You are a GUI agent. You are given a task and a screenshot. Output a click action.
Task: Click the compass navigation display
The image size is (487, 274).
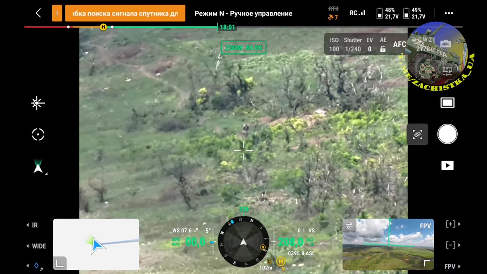tap(243, 242)
